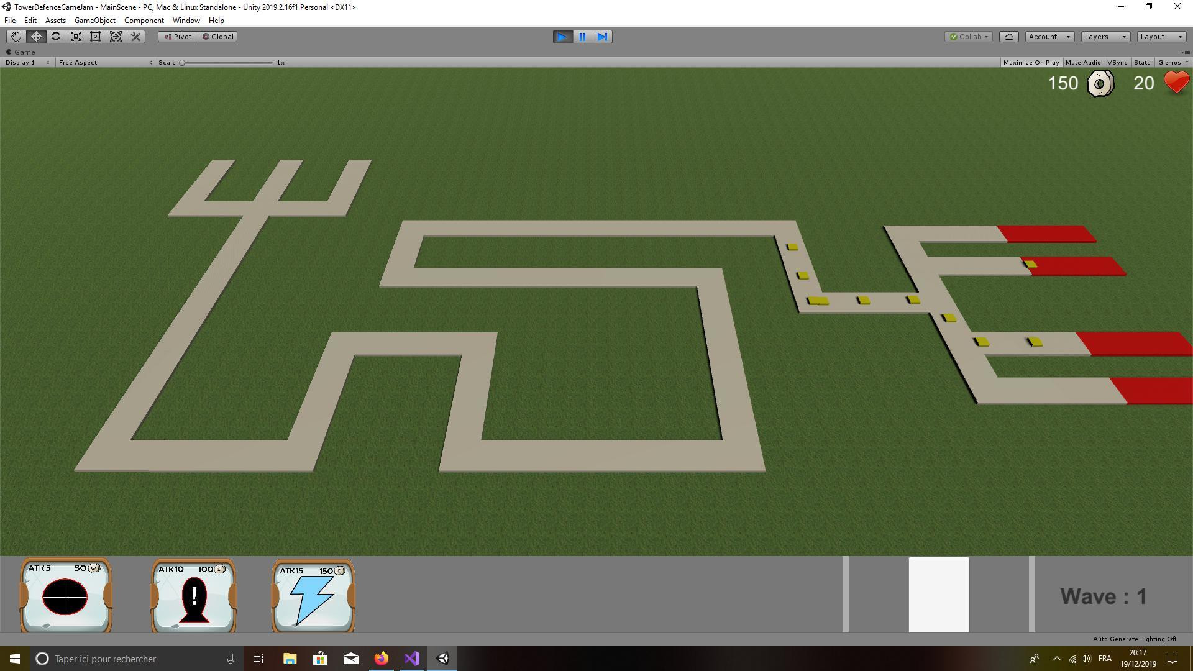1193x671 pixels.
Task: Toggle VSync in Game view
Action: 1117,62
